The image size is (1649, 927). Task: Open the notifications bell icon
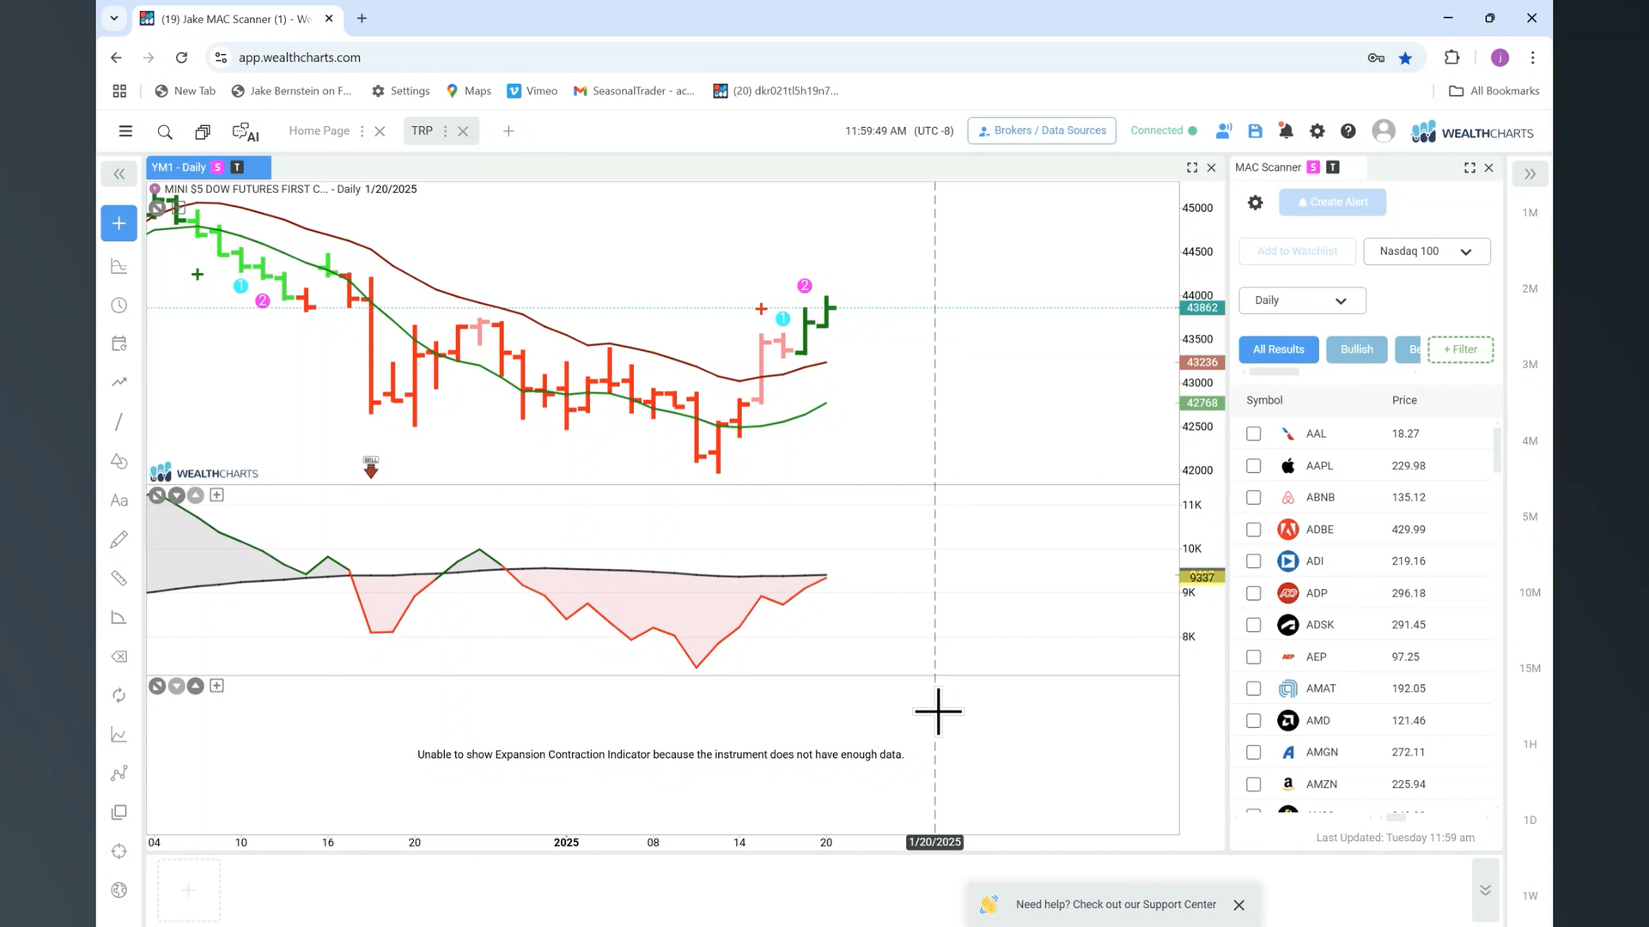click(x=1286, y=131)
